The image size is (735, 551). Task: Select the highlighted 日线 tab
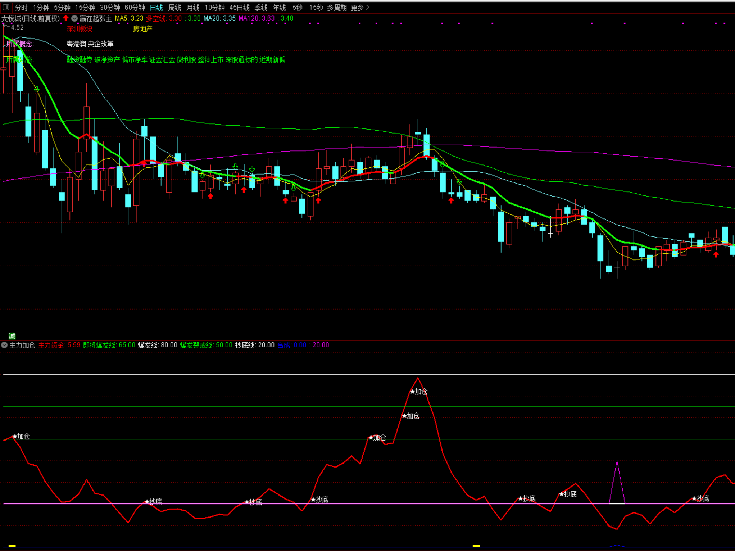(156, 8)
